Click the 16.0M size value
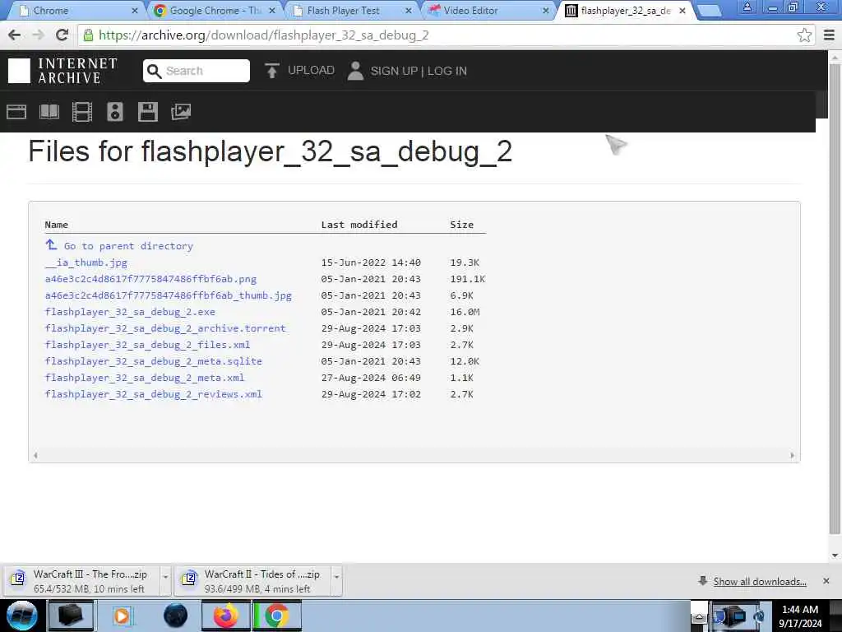 point(465,312)
